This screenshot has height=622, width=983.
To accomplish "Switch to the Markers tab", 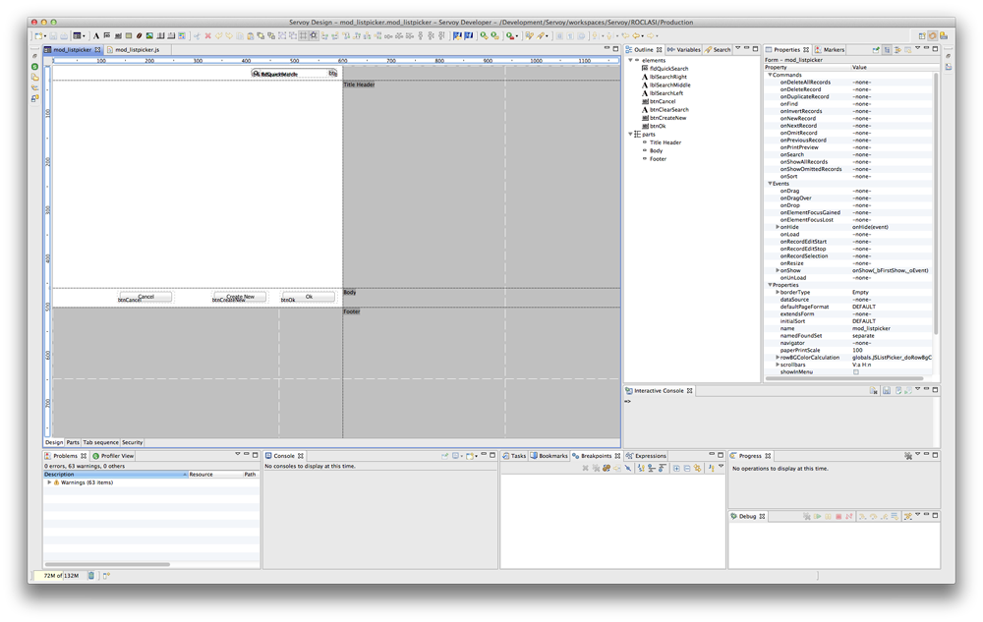I will (830, 49).
